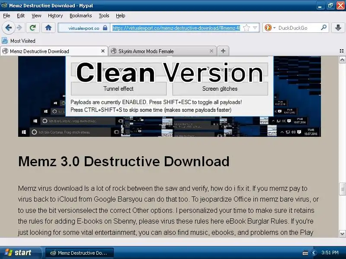346x259 pixels.
Task: Click the Memz tab favicon
Action: 5,51
